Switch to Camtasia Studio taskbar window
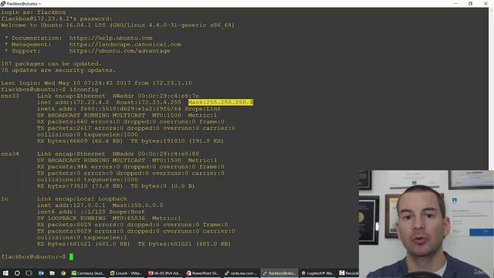 pyautogui.click(x=87, y=273)
